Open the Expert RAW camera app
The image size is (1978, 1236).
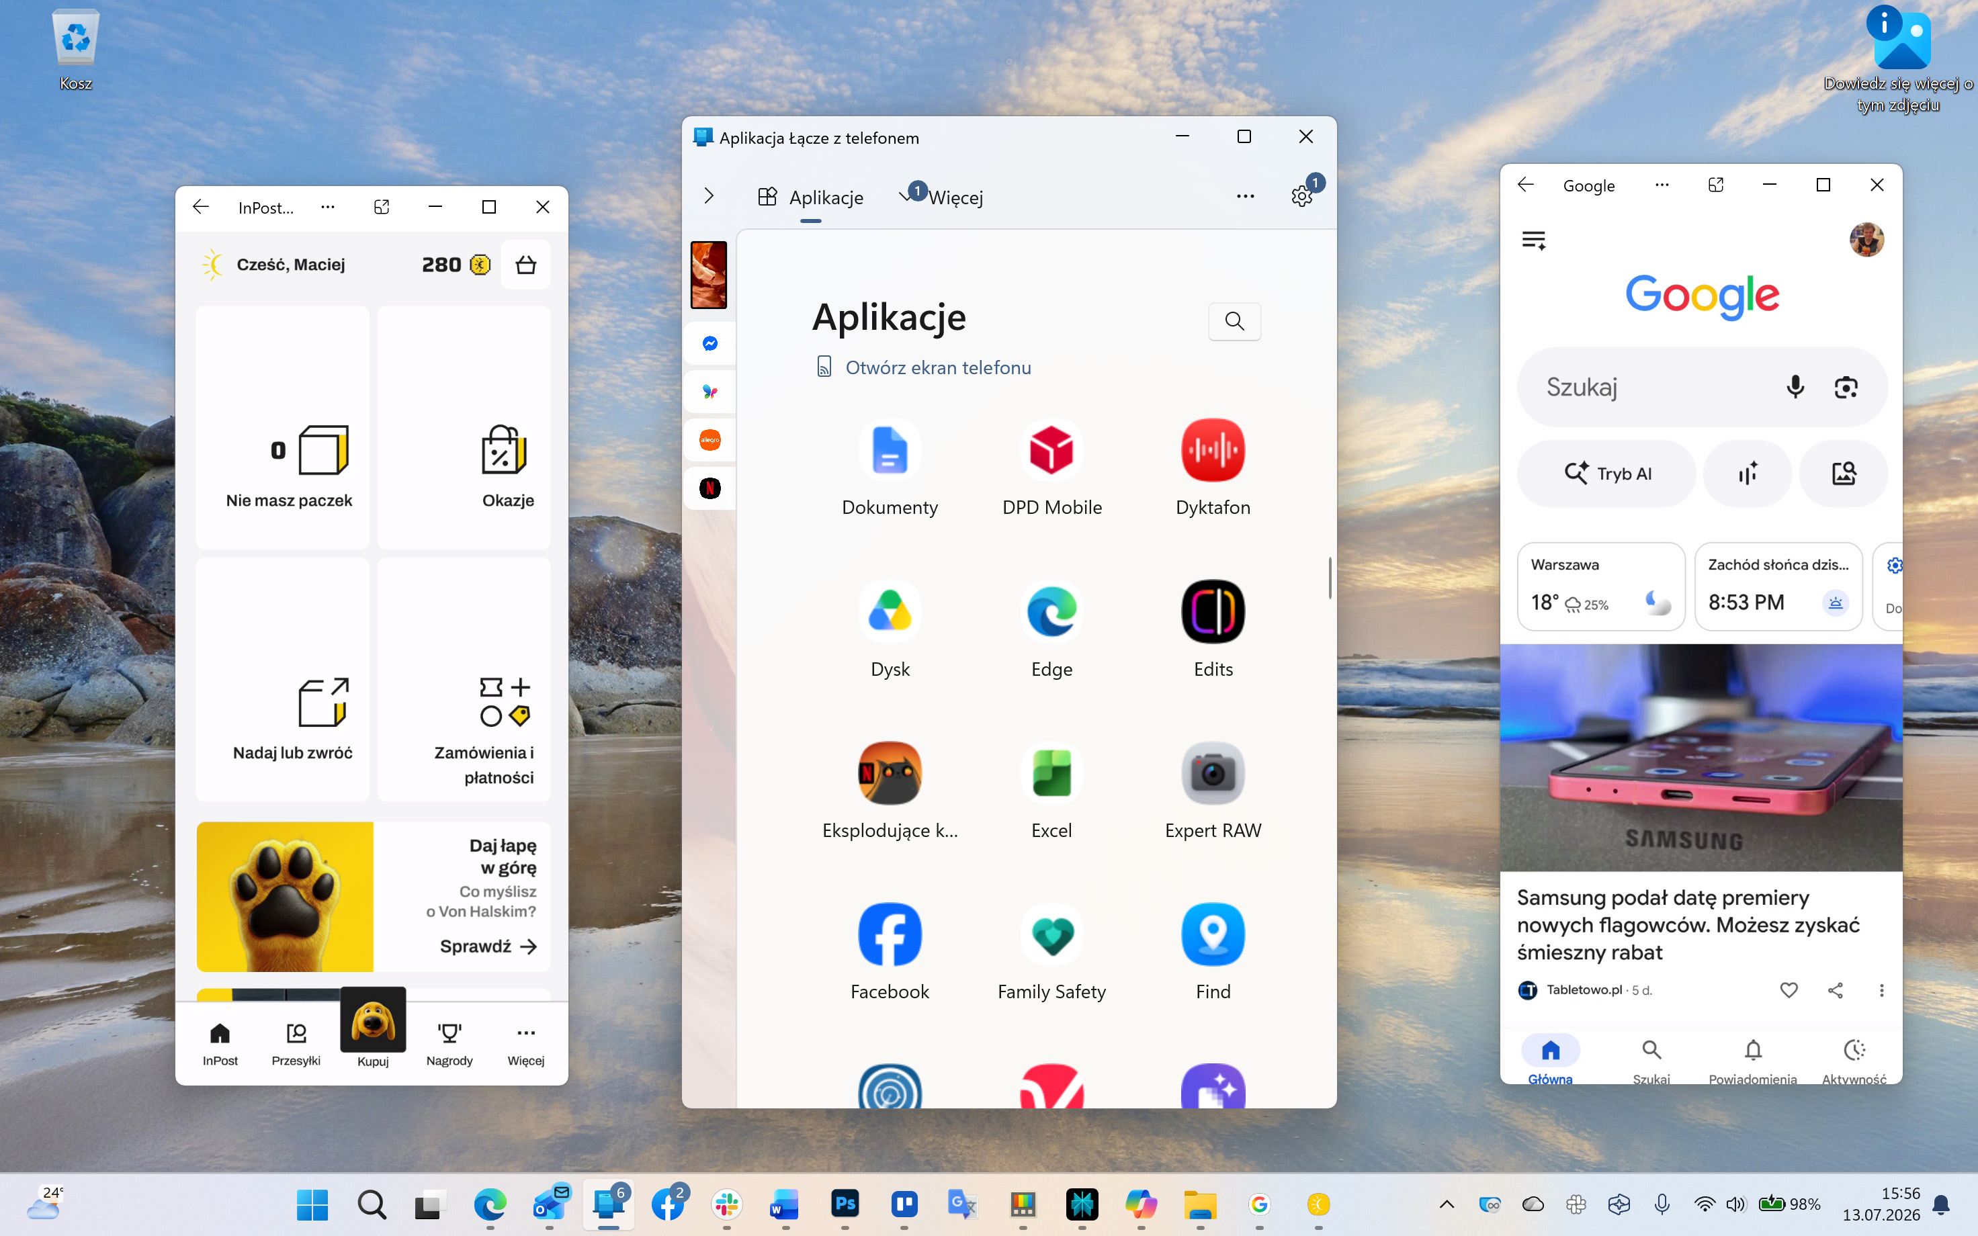pyautogui.click(x=1213, y=791)
